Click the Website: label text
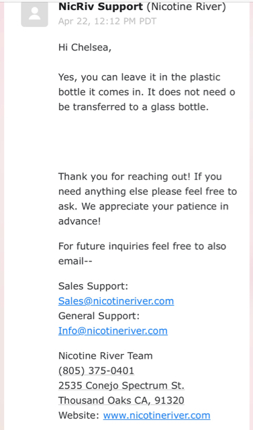The width and height of the screenshot is (253, 430). [79, 415]
